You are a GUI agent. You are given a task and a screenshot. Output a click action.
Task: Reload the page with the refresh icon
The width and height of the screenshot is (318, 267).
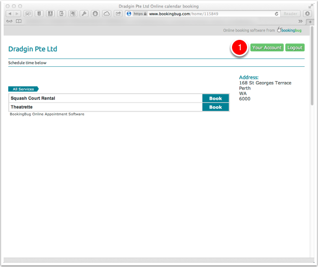pos(277,14)
